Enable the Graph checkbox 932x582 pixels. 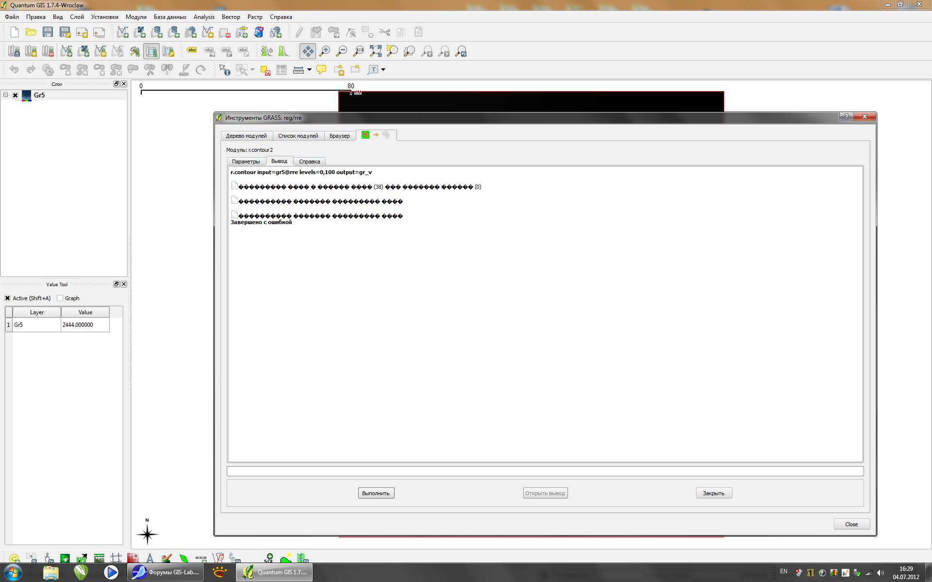click(x=60, y=298)
